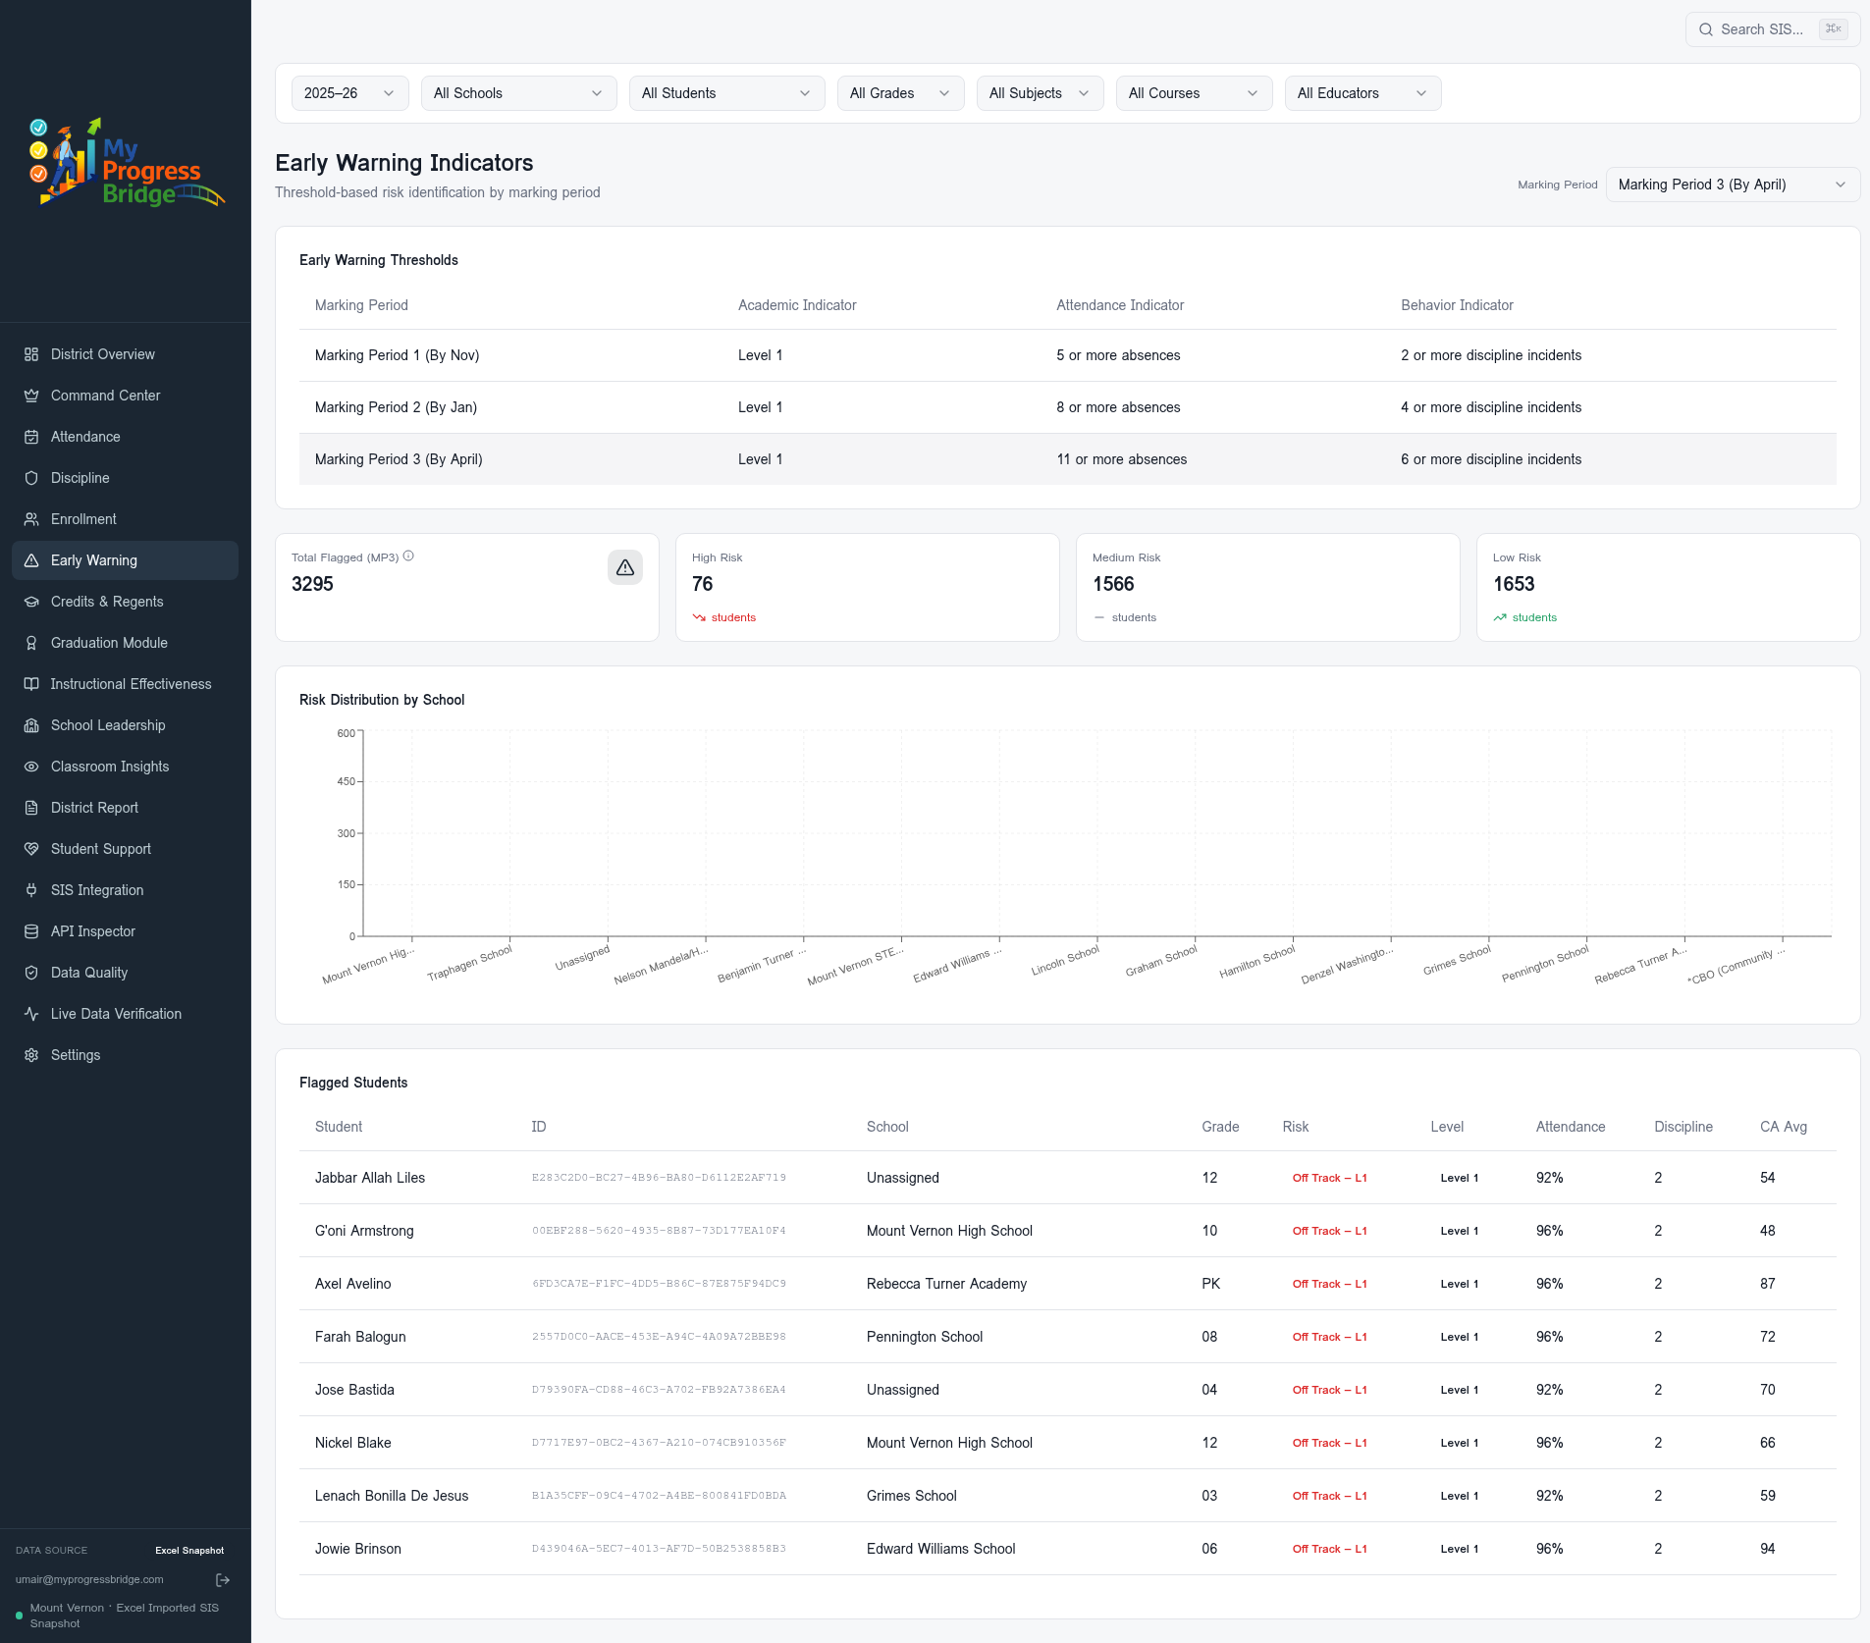This screenshot has height=1643, width=1870.
Task: Click the Instructional Effectiveness book icon
Action: 31,684
